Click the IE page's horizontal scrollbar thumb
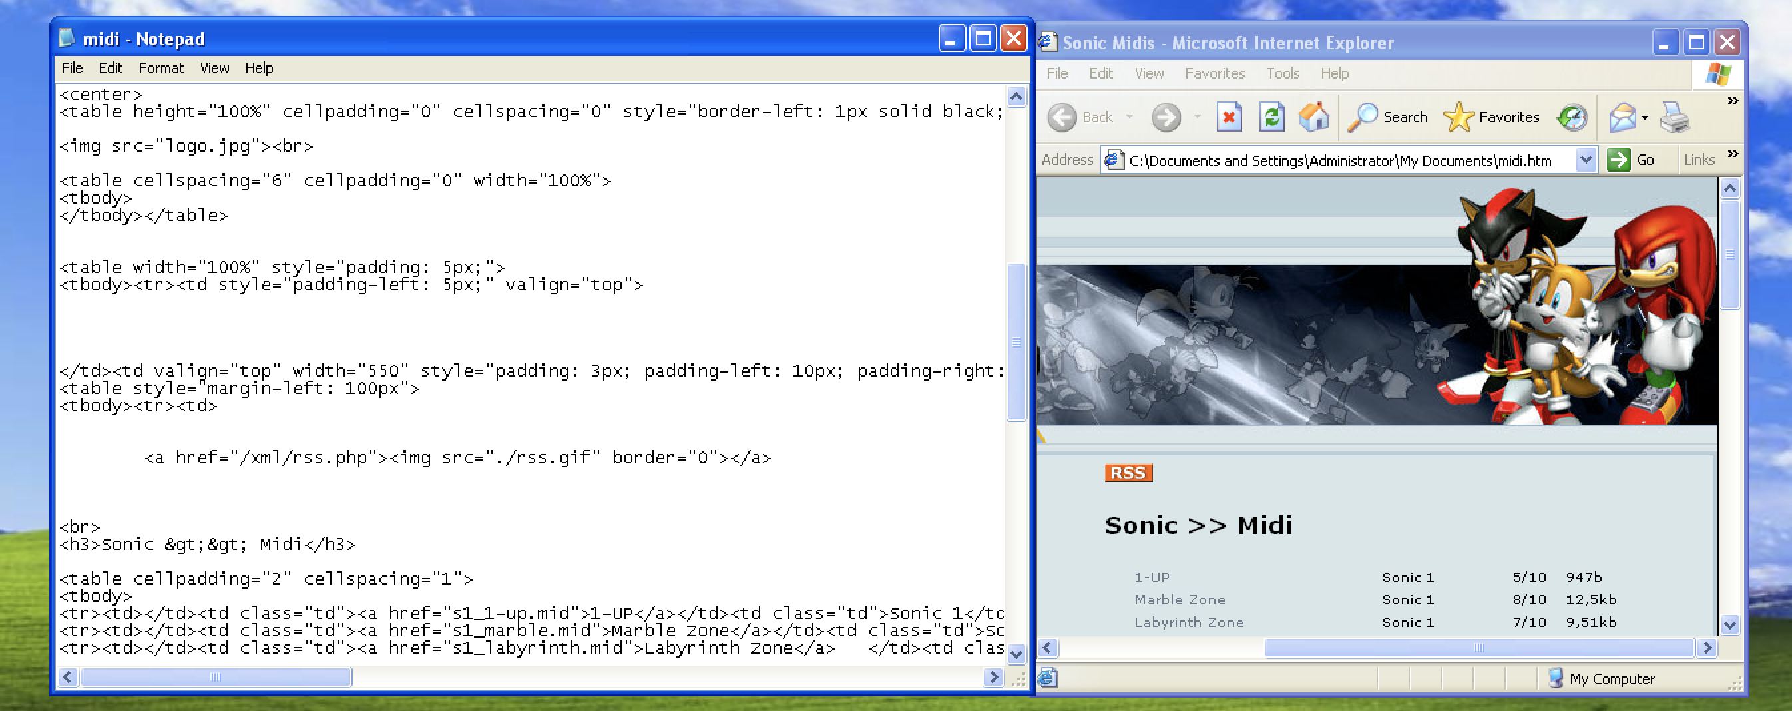Viewport: 1792px width, 711px height. point(1478,648)
